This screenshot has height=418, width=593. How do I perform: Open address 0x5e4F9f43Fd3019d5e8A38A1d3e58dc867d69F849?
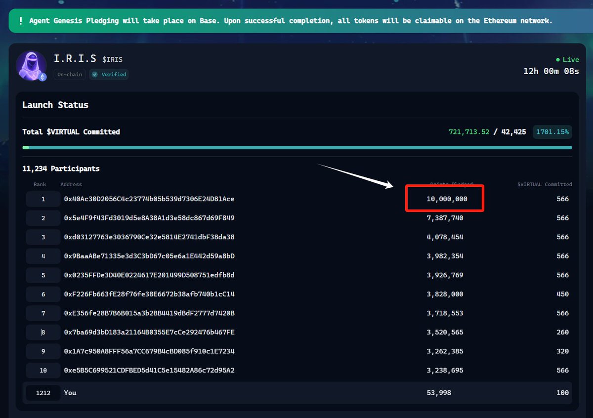[x=149, y=218]
